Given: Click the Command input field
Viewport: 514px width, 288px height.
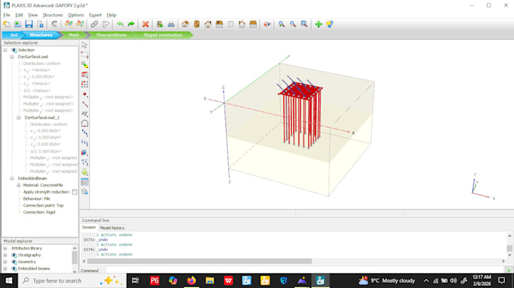Looking at the screenshot, I should 305,271.
